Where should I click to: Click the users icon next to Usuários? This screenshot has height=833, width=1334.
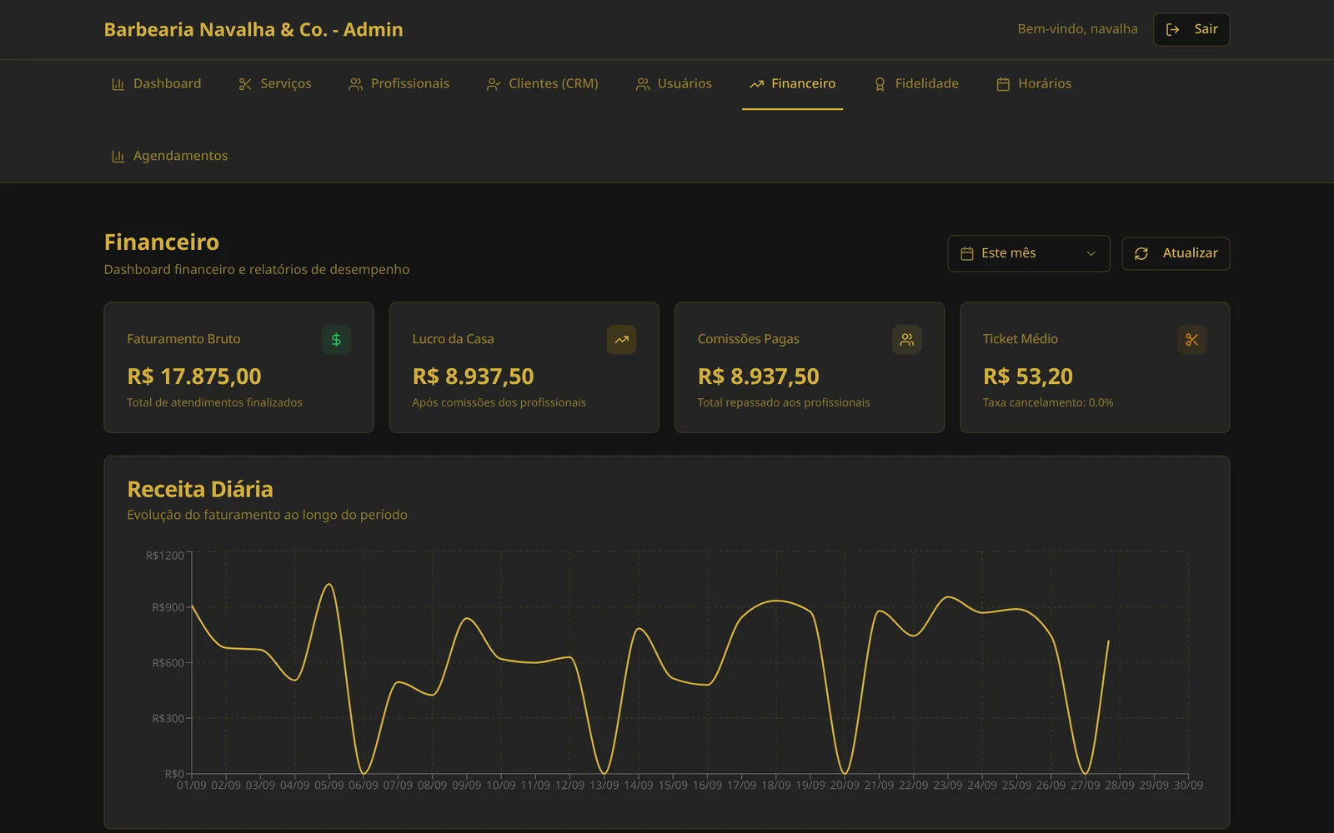643,84
